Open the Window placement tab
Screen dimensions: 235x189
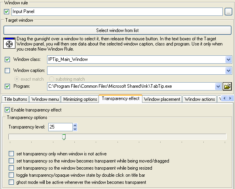(162, 99)
